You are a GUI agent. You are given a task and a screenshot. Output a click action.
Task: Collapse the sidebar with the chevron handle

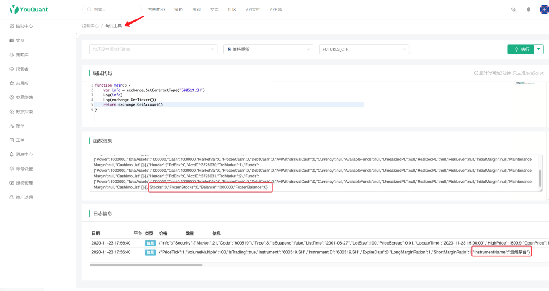point(76,35)
